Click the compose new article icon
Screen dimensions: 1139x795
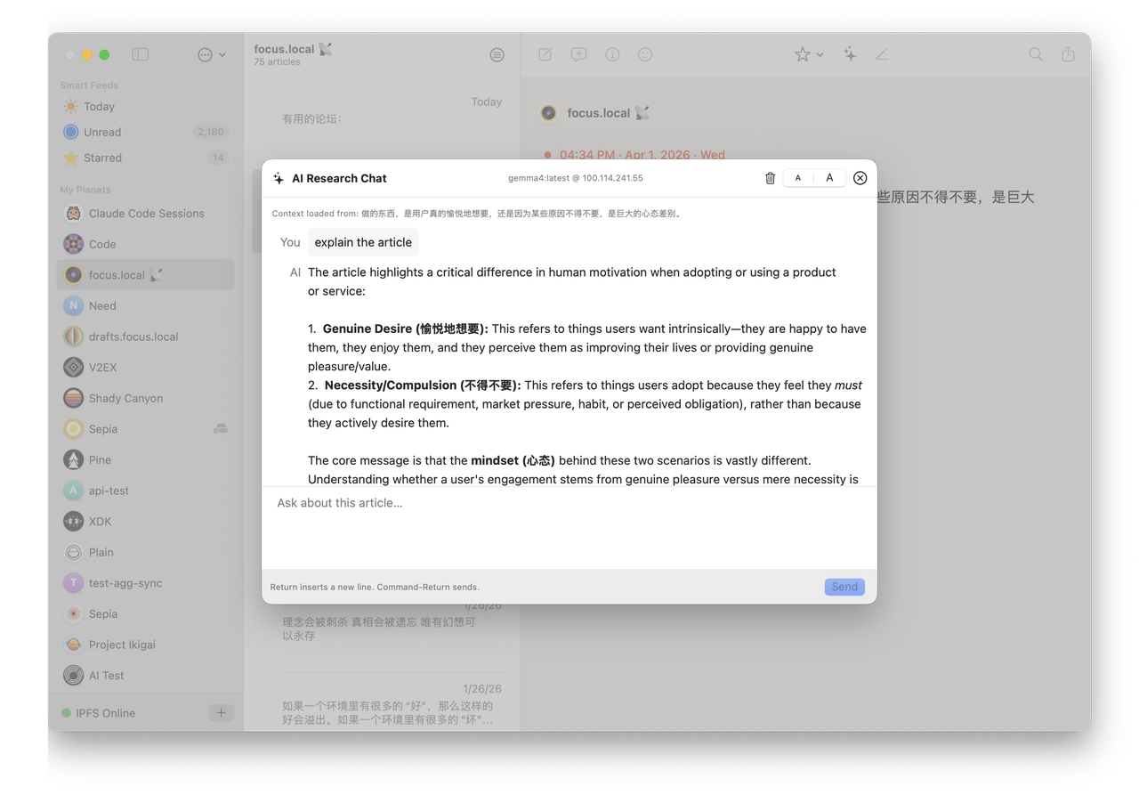545,54
